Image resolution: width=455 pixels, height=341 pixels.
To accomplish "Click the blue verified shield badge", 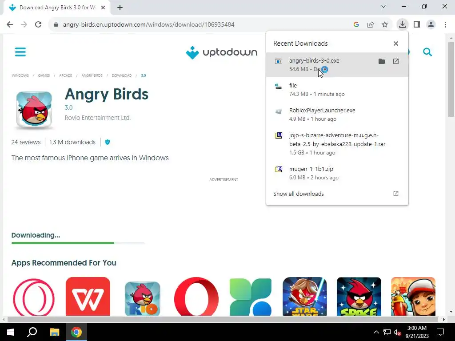I will coord(108,142).
